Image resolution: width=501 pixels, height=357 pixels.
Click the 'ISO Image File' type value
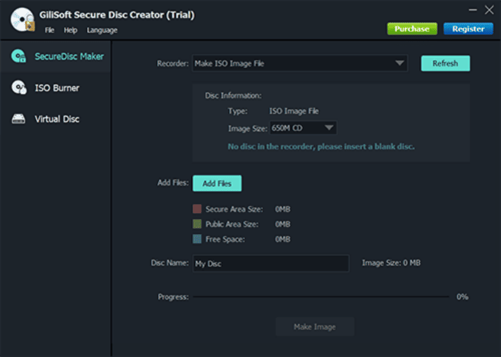point(294,111)
